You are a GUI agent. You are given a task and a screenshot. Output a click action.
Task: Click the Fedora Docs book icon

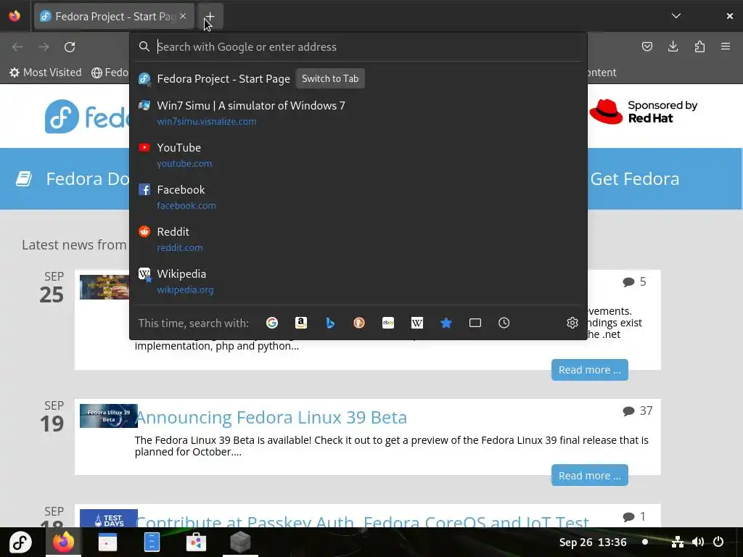24,178
